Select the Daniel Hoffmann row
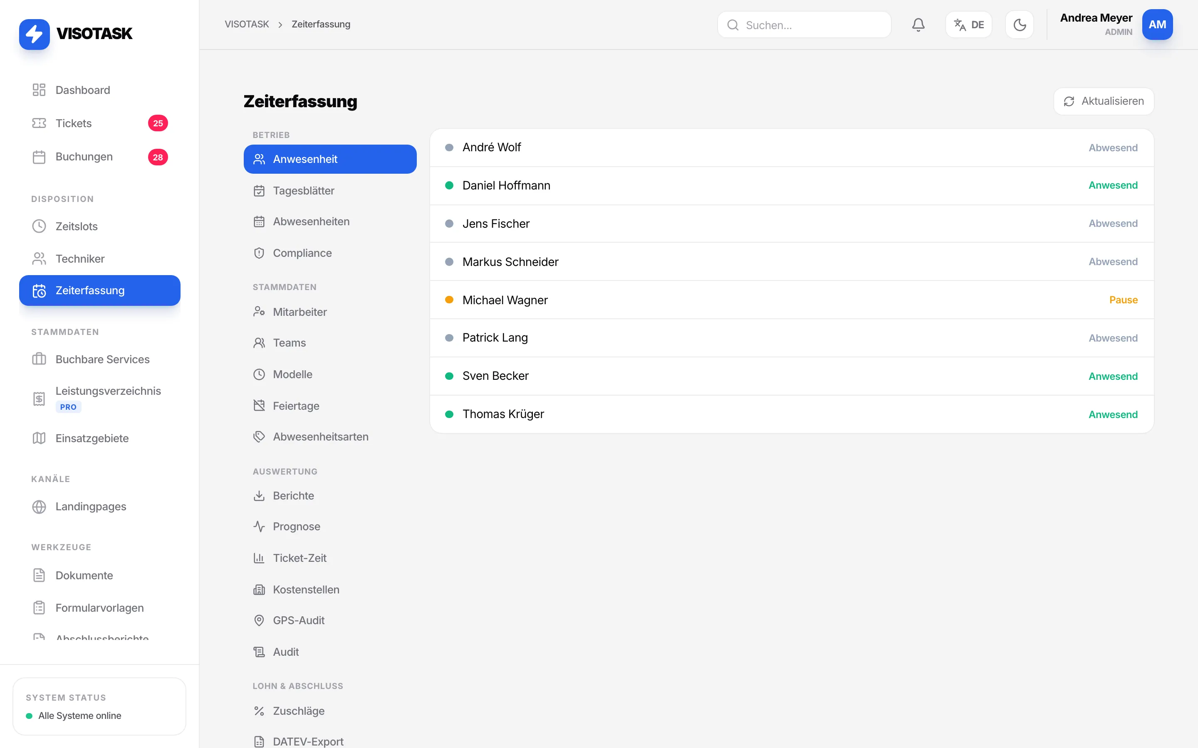The image size is (1198, 748). [792, 185]
